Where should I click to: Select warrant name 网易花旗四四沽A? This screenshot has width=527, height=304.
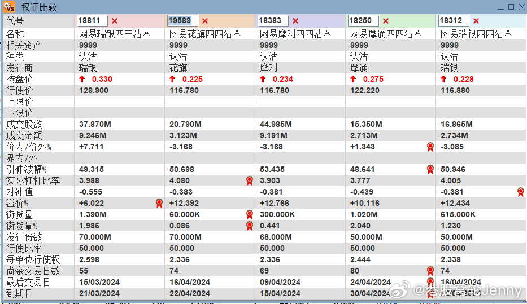(x=205, y=34)
